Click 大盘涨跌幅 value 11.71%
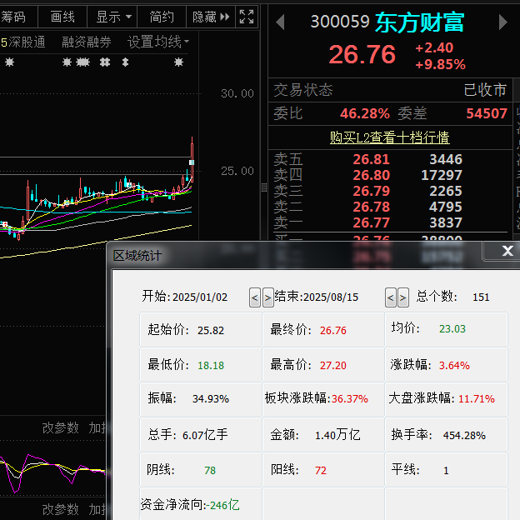This screenshot has width=520, height=520. (x=477, y=398)
